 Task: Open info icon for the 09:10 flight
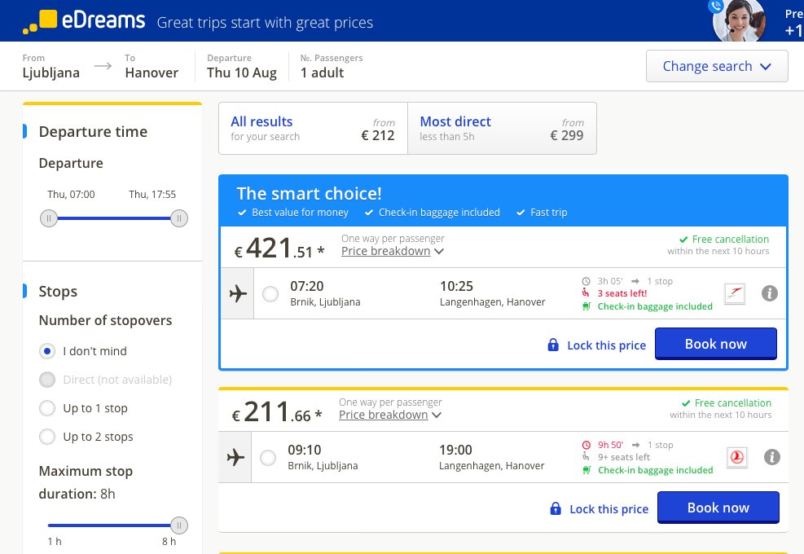[x=771, y=457]
